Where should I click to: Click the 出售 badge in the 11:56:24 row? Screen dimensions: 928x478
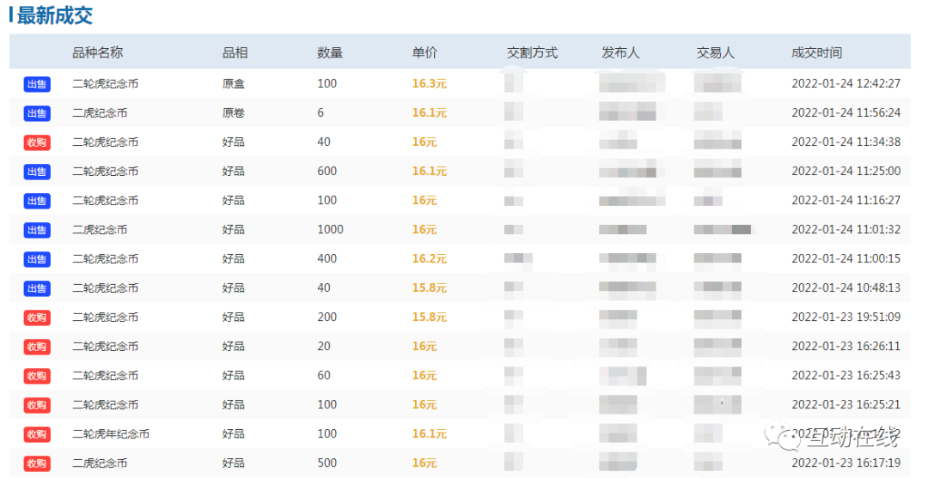37,113
